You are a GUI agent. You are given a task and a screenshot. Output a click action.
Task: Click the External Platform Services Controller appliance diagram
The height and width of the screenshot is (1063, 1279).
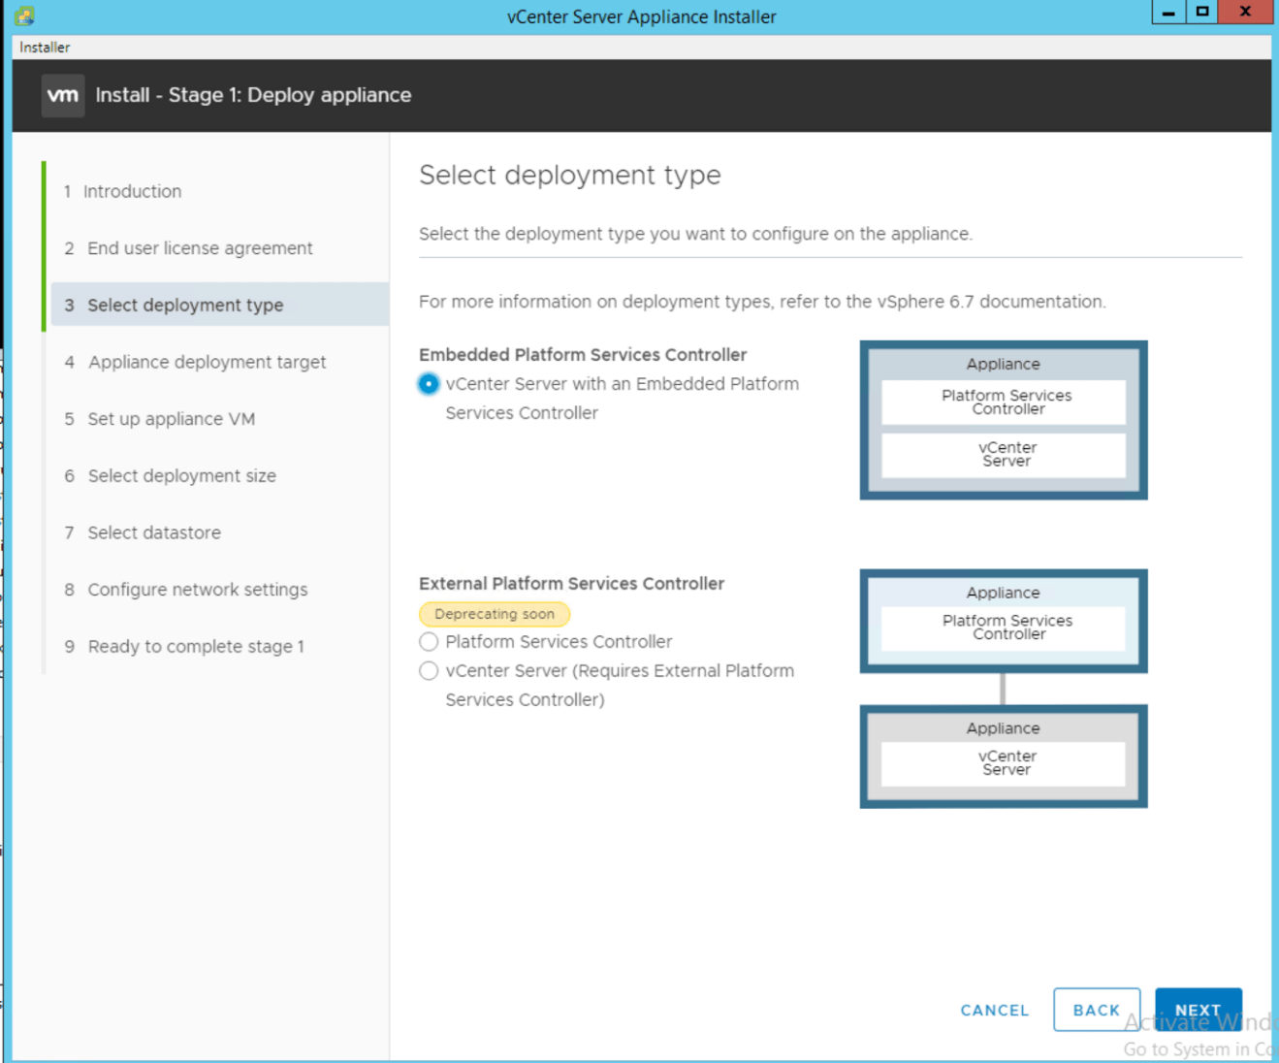coord(1003,621)
